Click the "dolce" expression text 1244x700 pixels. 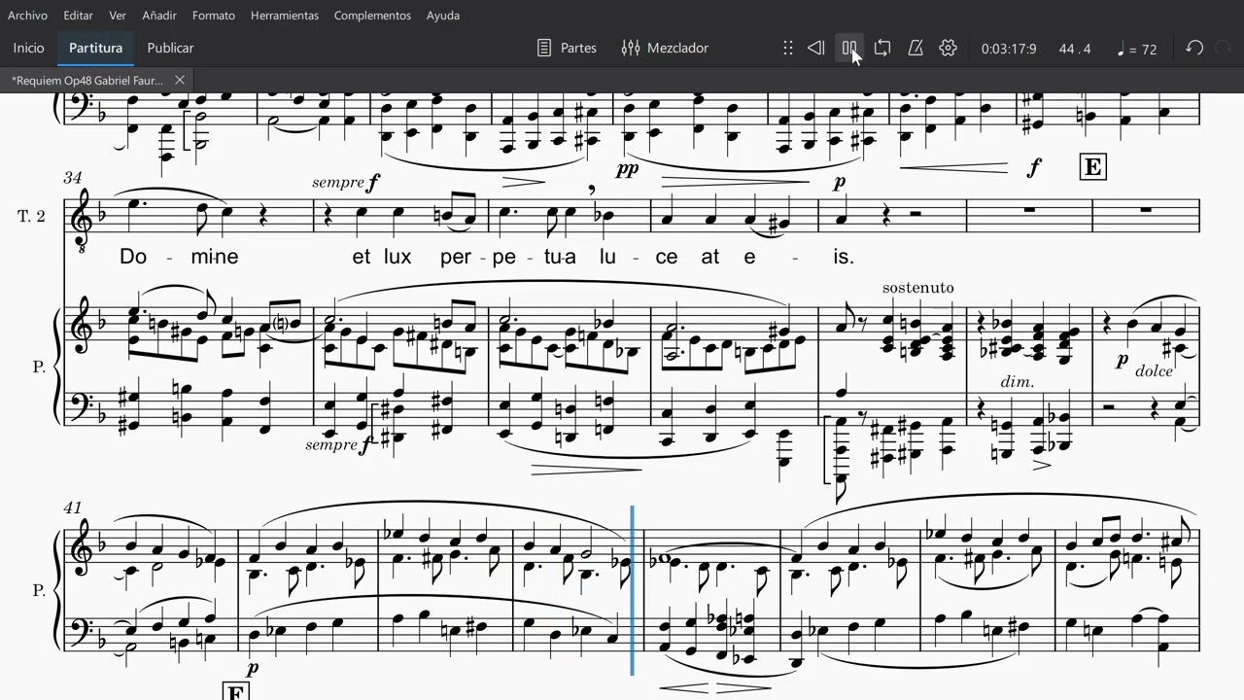[x=1152, y=370]
